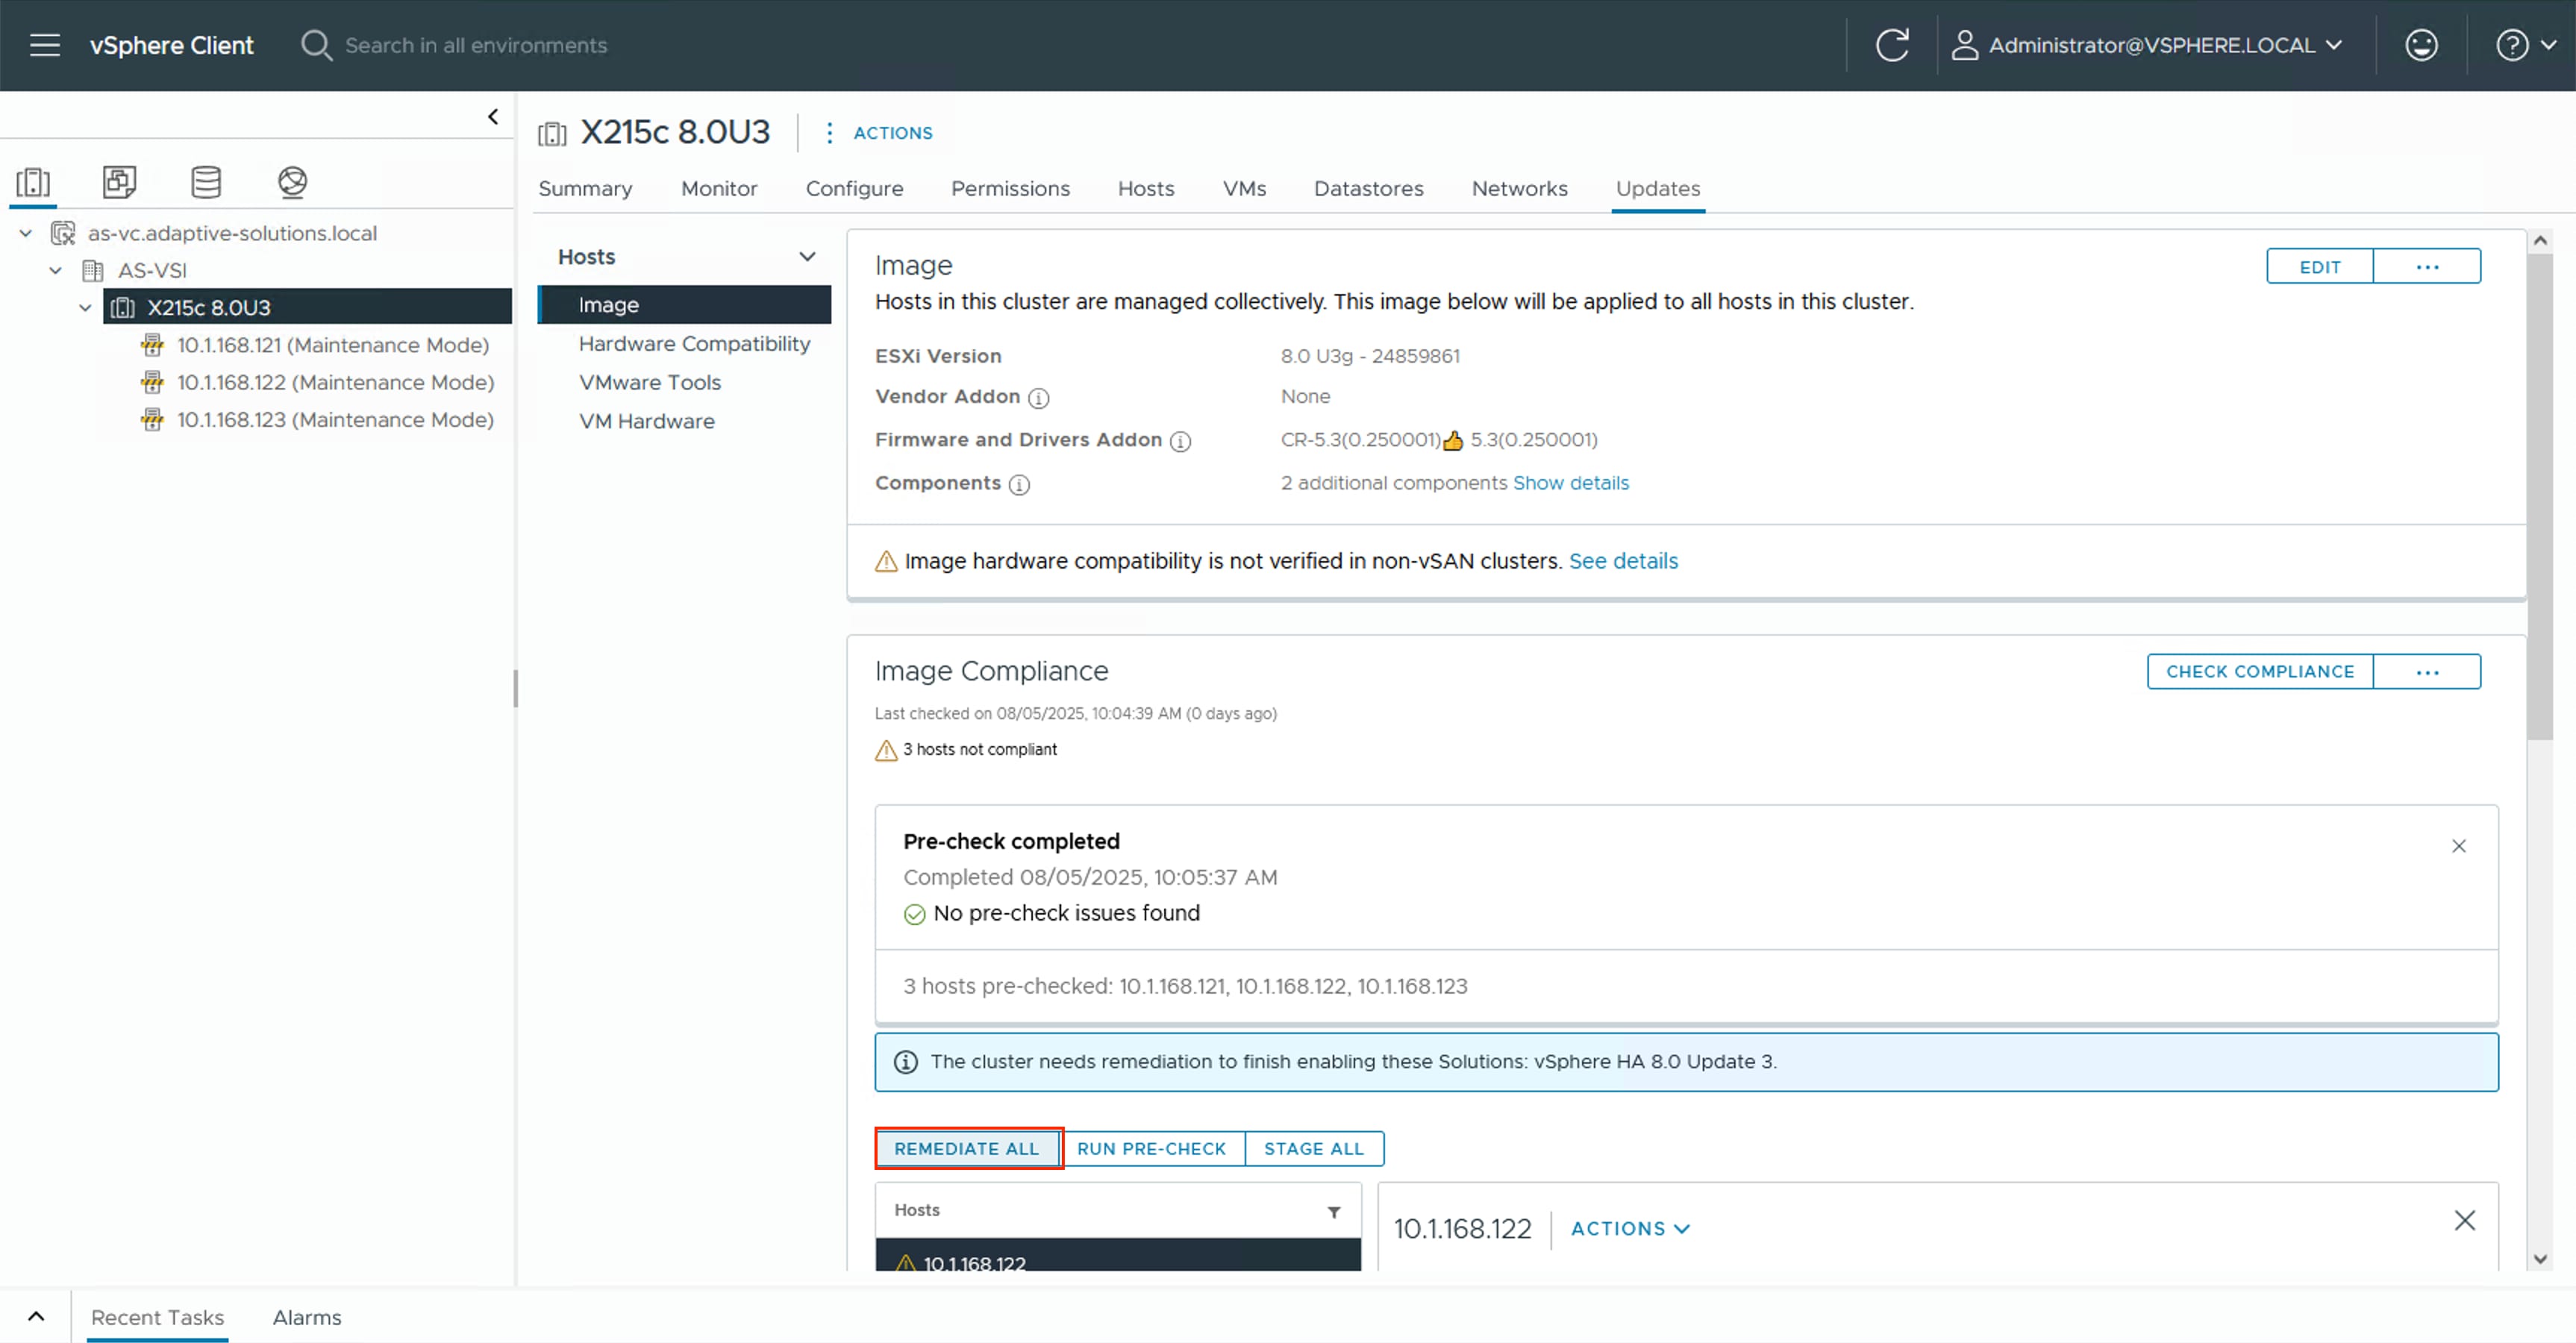
Task: Select the Storage inventory icon
Action: pos(205,181)
